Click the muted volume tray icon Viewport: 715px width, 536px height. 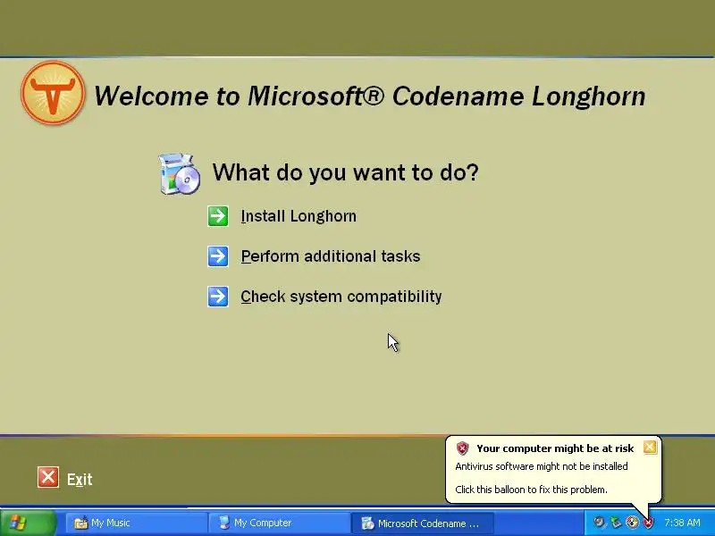coord(599,522)
